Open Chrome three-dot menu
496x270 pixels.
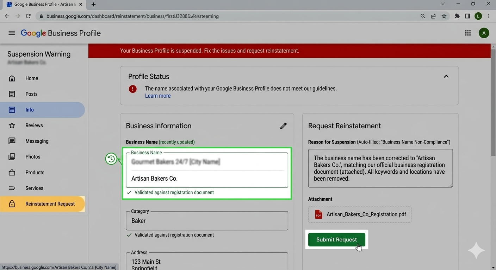pyautogui.click(x=489, y=16)
